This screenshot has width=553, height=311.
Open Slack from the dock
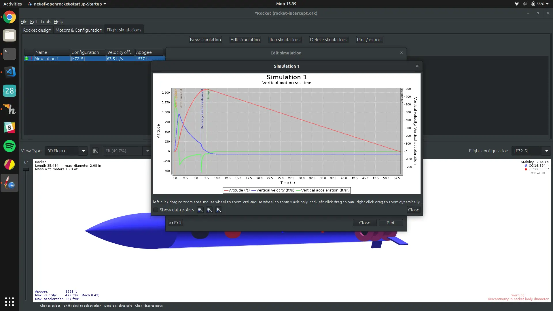pos(10,128)
